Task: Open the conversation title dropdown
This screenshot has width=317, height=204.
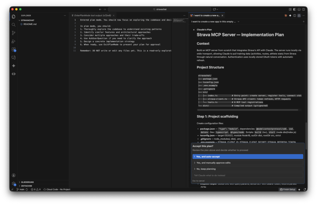Action: click(x=215, y=22)
